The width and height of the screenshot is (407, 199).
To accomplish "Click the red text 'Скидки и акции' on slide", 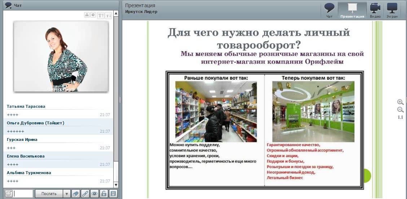I will 283,156.
